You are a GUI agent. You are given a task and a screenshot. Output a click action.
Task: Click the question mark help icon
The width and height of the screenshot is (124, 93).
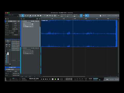click(x=45, y=16)
